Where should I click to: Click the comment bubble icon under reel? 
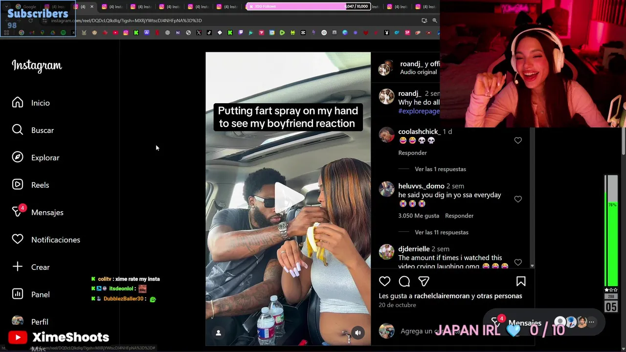click(x=404, y=281)
